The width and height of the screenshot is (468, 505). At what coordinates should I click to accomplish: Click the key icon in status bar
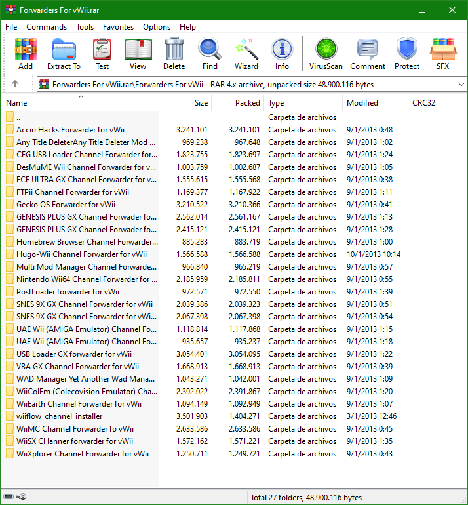21,496
